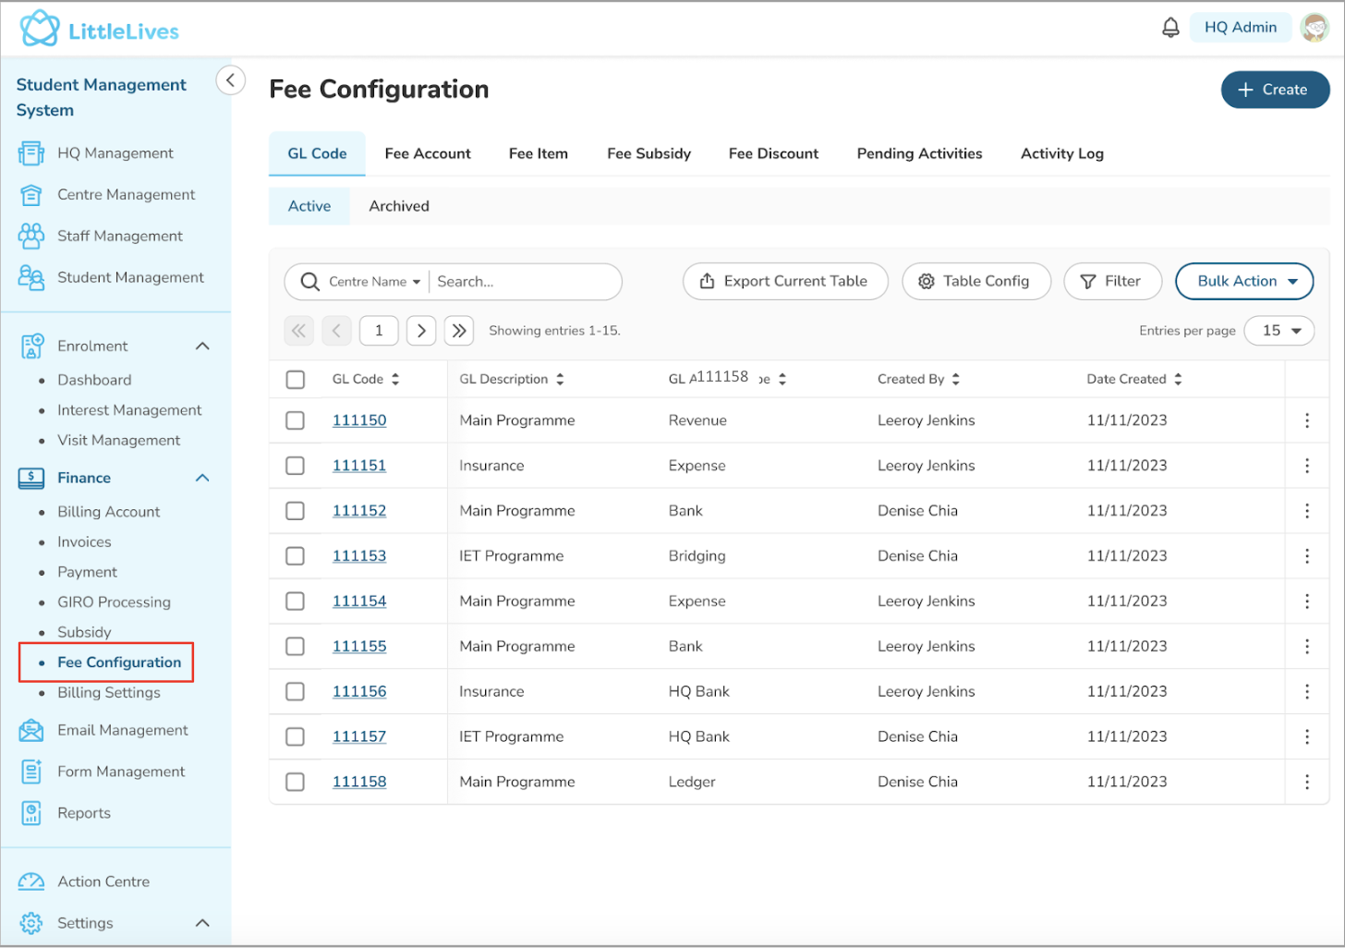Show the Archived GL codes tab
The height and width of the screenshot is (948, 1345).
pyautogui.click(x=399, y=206)
